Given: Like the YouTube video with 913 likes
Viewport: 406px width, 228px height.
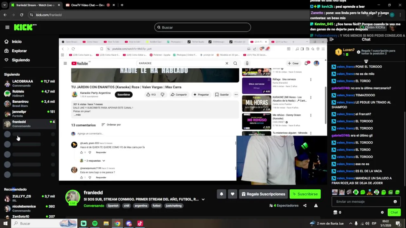Looking at the screenshot, I should (151, 95).
